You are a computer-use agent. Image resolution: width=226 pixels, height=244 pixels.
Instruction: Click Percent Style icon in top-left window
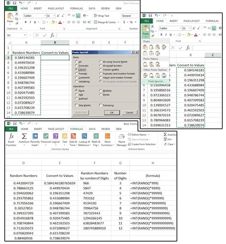131,22
